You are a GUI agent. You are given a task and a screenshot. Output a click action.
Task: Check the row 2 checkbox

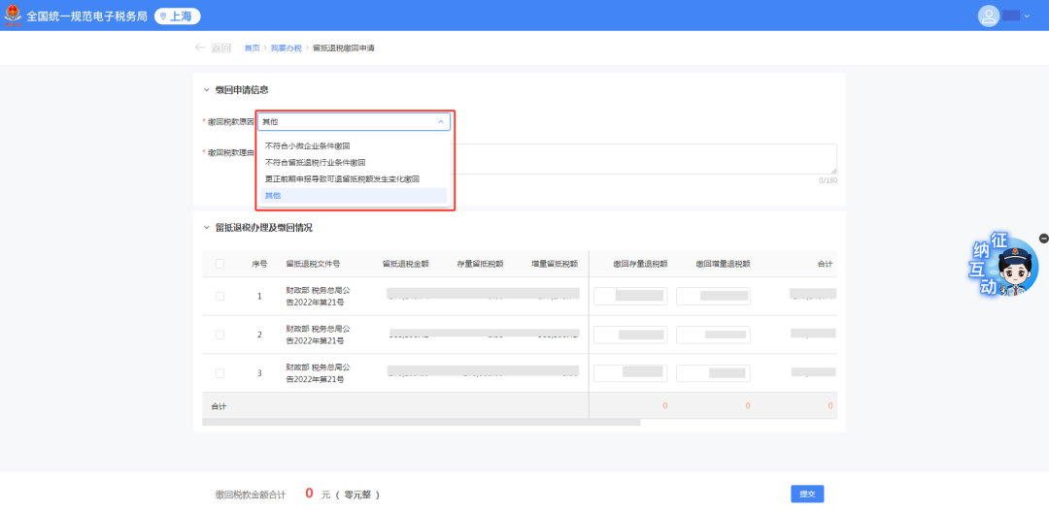[220, 335]
